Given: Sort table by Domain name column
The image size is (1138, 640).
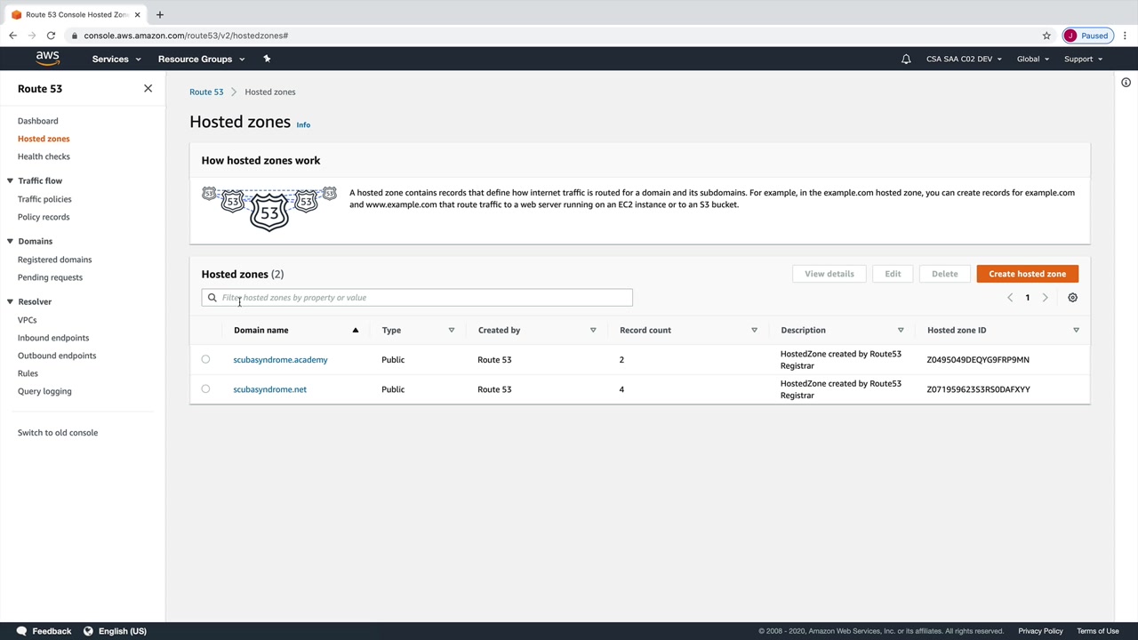Looking at the screenshot, I should click(261, 330).
